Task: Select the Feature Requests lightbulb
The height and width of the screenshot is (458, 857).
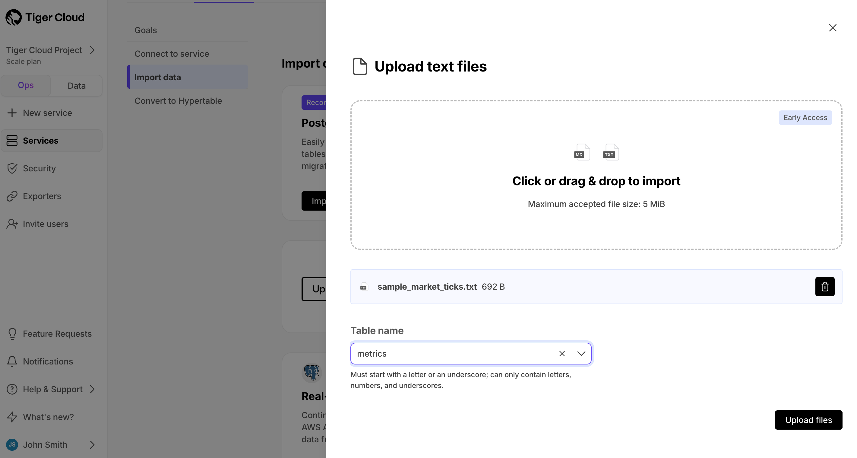Action: (x=12, y=333)
